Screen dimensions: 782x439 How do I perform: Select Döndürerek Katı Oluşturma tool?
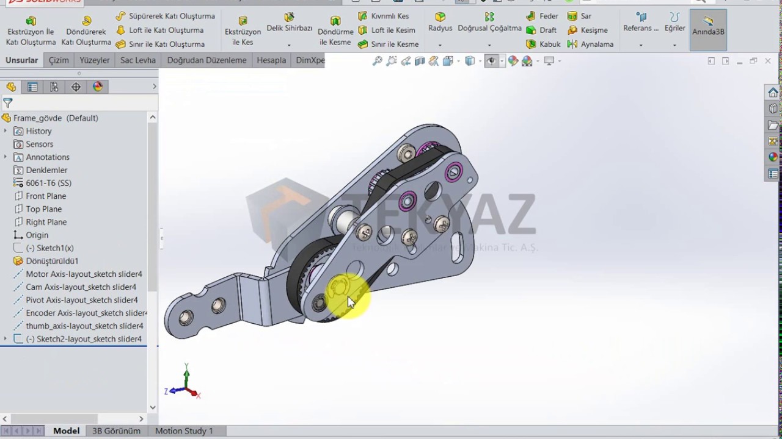(86, 31)
